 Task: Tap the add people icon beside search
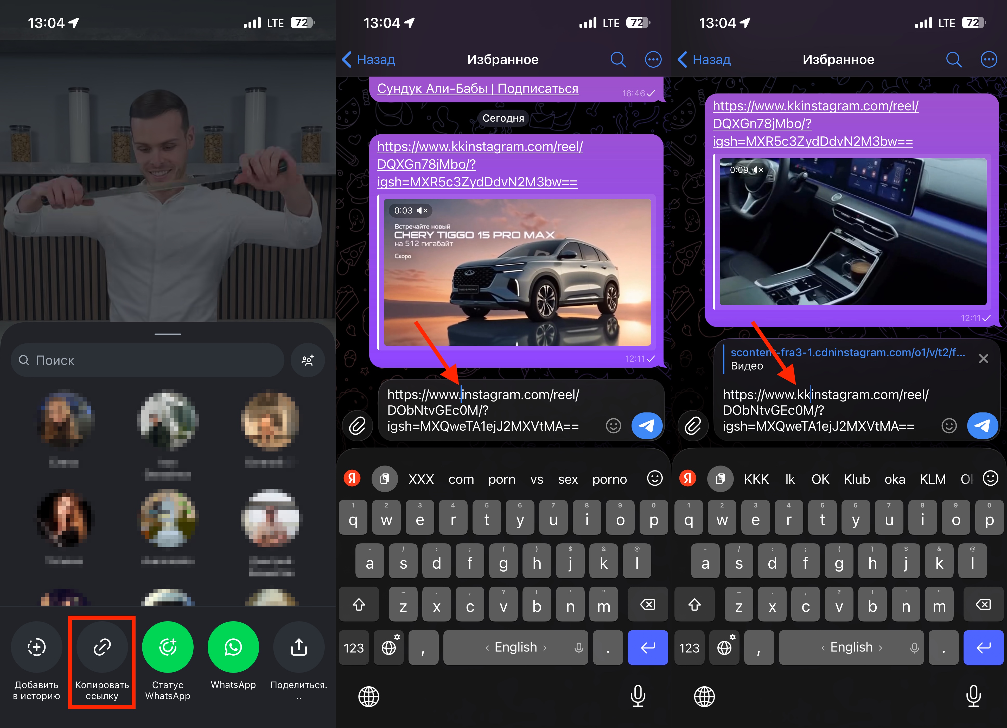click(308, 360)
